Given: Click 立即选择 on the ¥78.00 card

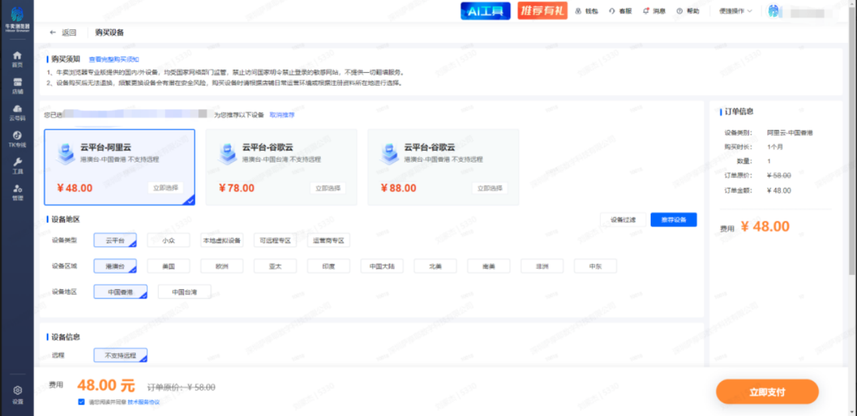Looking at the screenshot, I should [328, 188].
